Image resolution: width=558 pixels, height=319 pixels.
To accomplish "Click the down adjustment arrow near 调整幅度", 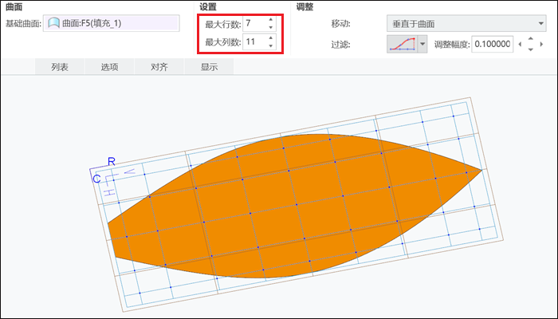I will (531, 49).
